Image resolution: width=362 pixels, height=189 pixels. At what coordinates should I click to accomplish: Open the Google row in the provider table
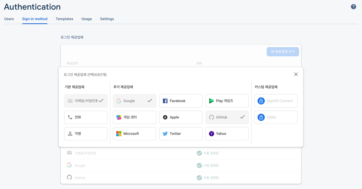click(181, 165)
